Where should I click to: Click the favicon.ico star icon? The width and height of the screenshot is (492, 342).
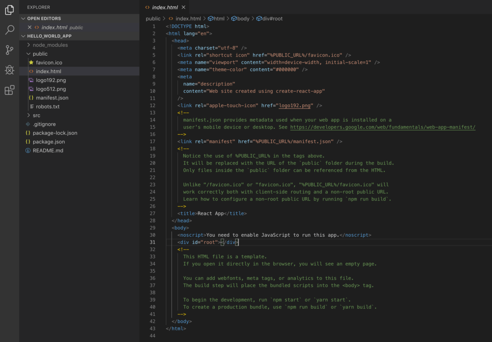point(31,62)
